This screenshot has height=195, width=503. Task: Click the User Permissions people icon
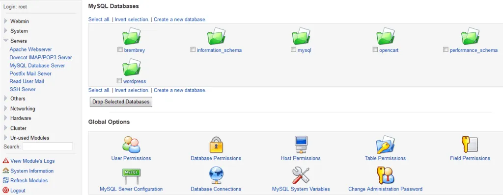click(131, 145)
